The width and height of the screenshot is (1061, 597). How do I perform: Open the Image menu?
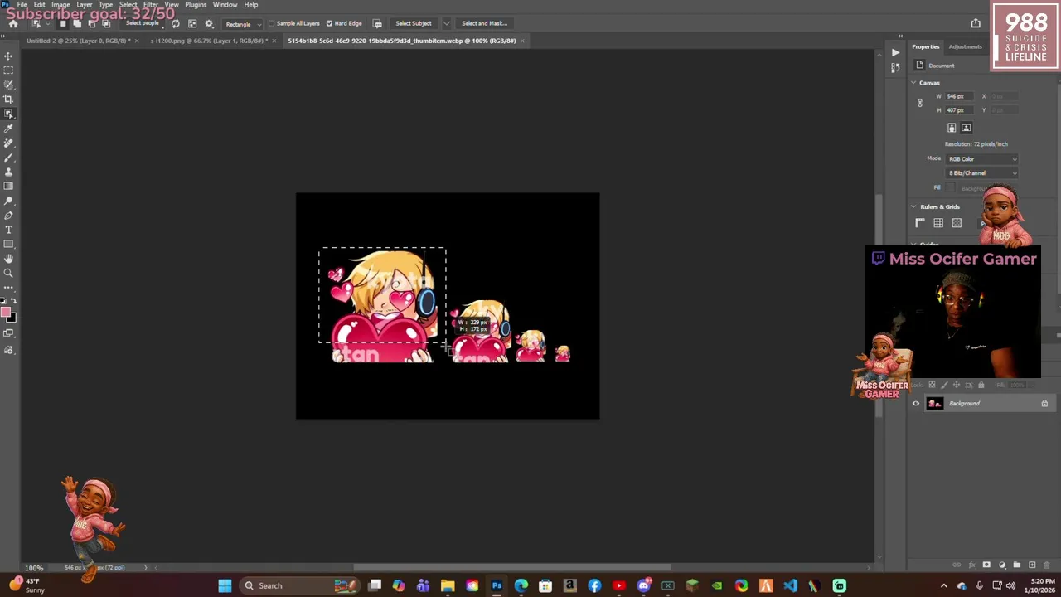click(x=61, y=5)
